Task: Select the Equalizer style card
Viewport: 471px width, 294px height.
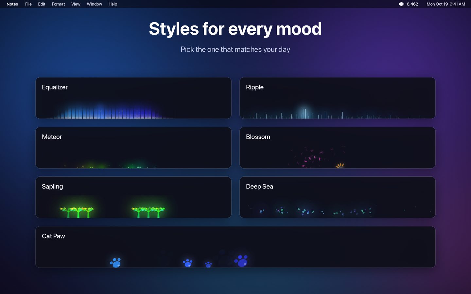Action: tap(133, 98)
